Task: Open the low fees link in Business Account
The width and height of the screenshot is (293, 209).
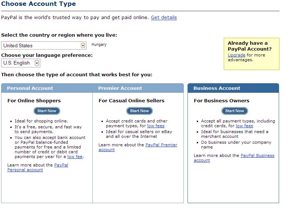Action: coord(244,126)
